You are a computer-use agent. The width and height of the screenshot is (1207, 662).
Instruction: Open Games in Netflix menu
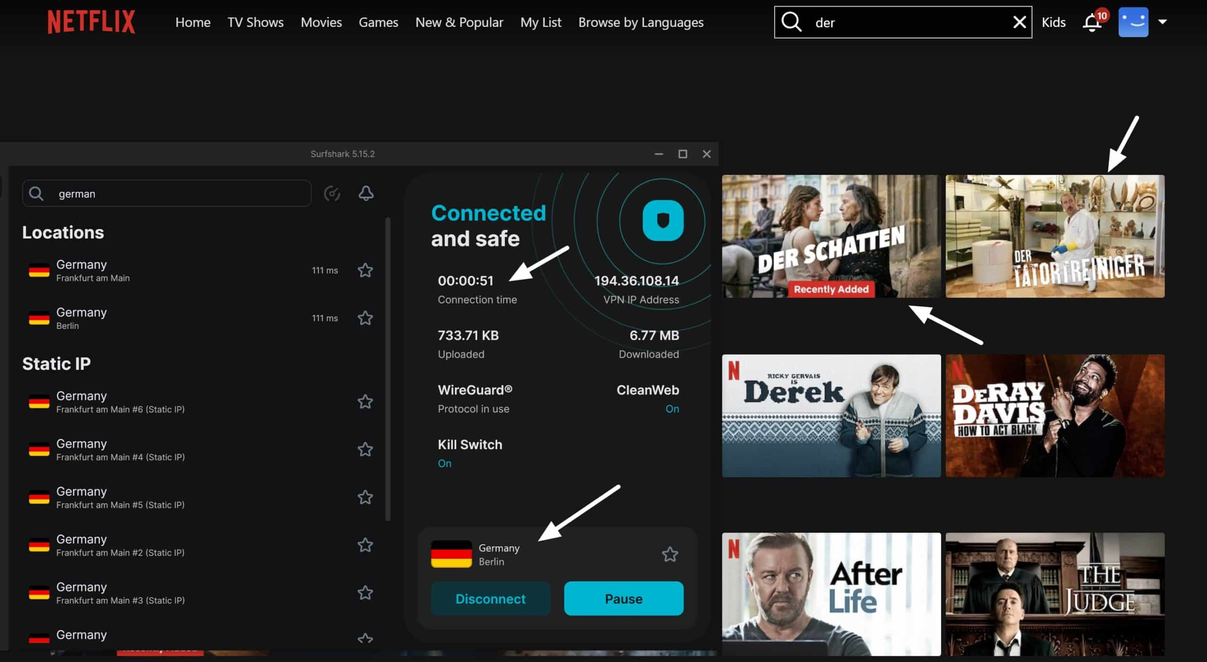[x=379, y=22]
